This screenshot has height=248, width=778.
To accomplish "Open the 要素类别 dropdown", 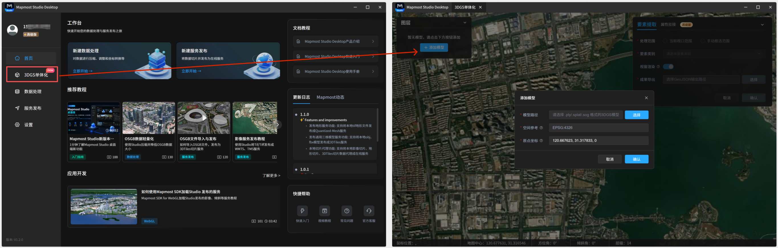I will [x=714, y=54].
